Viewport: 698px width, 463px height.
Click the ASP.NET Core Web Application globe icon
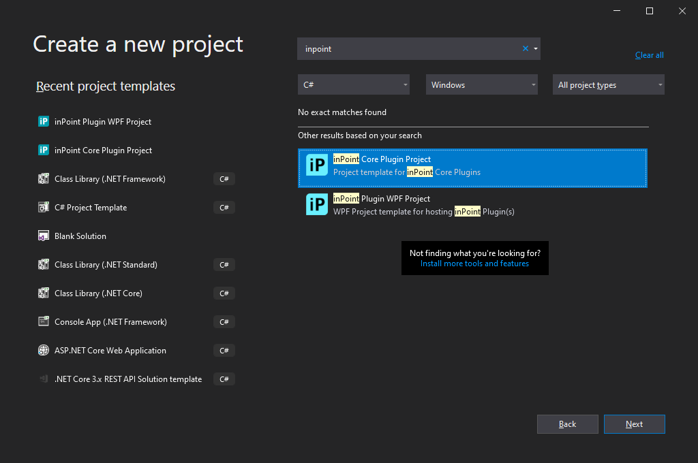pyautogui.click(x=44, y=350)
